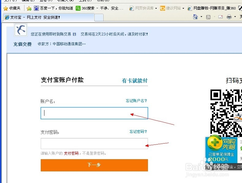242x183 pixels.
Task: Click the info icon after 即时到账交易
Action: [74, 34]
